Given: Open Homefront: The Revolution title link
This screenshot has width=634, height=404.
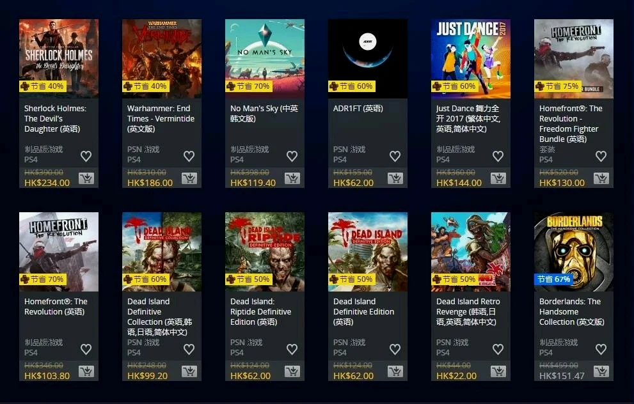Looking at the screenshot, I should (56, 306).
